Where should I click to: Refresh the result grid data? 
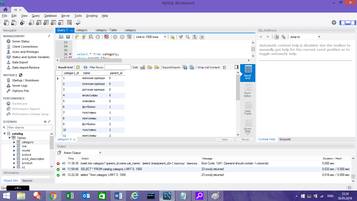click(85, 67)
